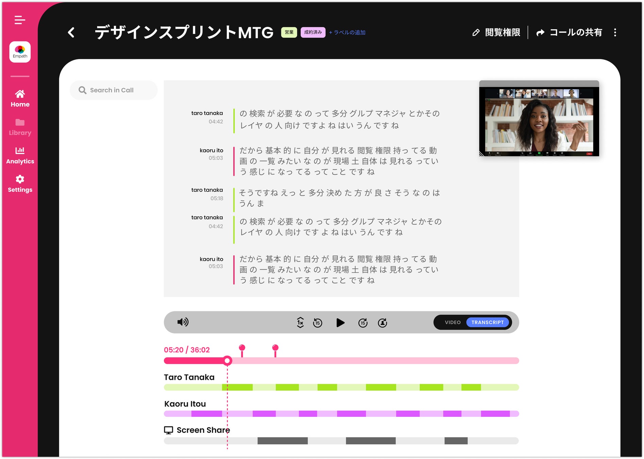This screenshot has height=459, width=644.
Task: Switch to TRANSCRIPT view
Action: coord(488,322)
